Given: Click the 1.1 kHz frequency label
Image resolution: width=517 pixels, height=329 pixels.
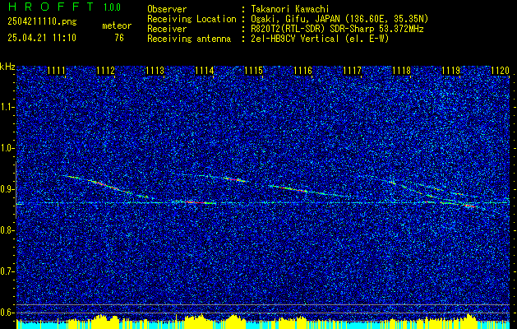Looking at the screenshot, I should click(x=7, y=108).
